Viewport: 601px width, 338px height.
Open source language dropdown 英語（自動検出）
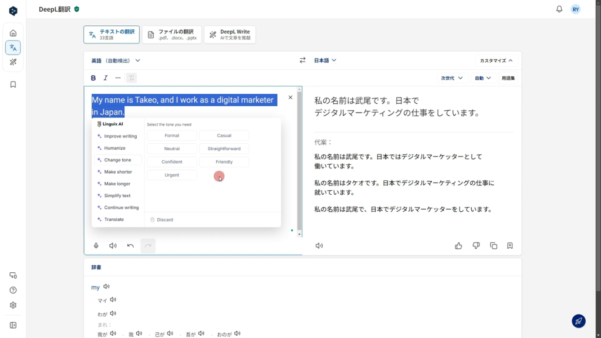pos(116,60)
